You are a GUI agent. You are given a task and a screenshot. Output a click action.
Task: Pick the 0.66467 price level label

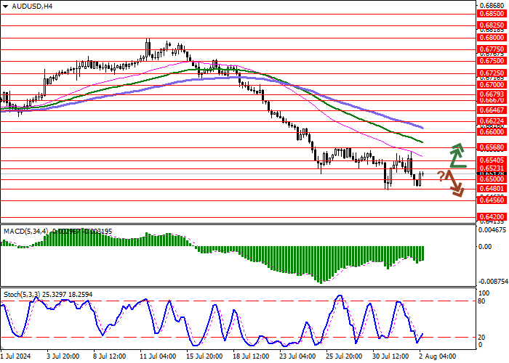[x=492, y=110]
